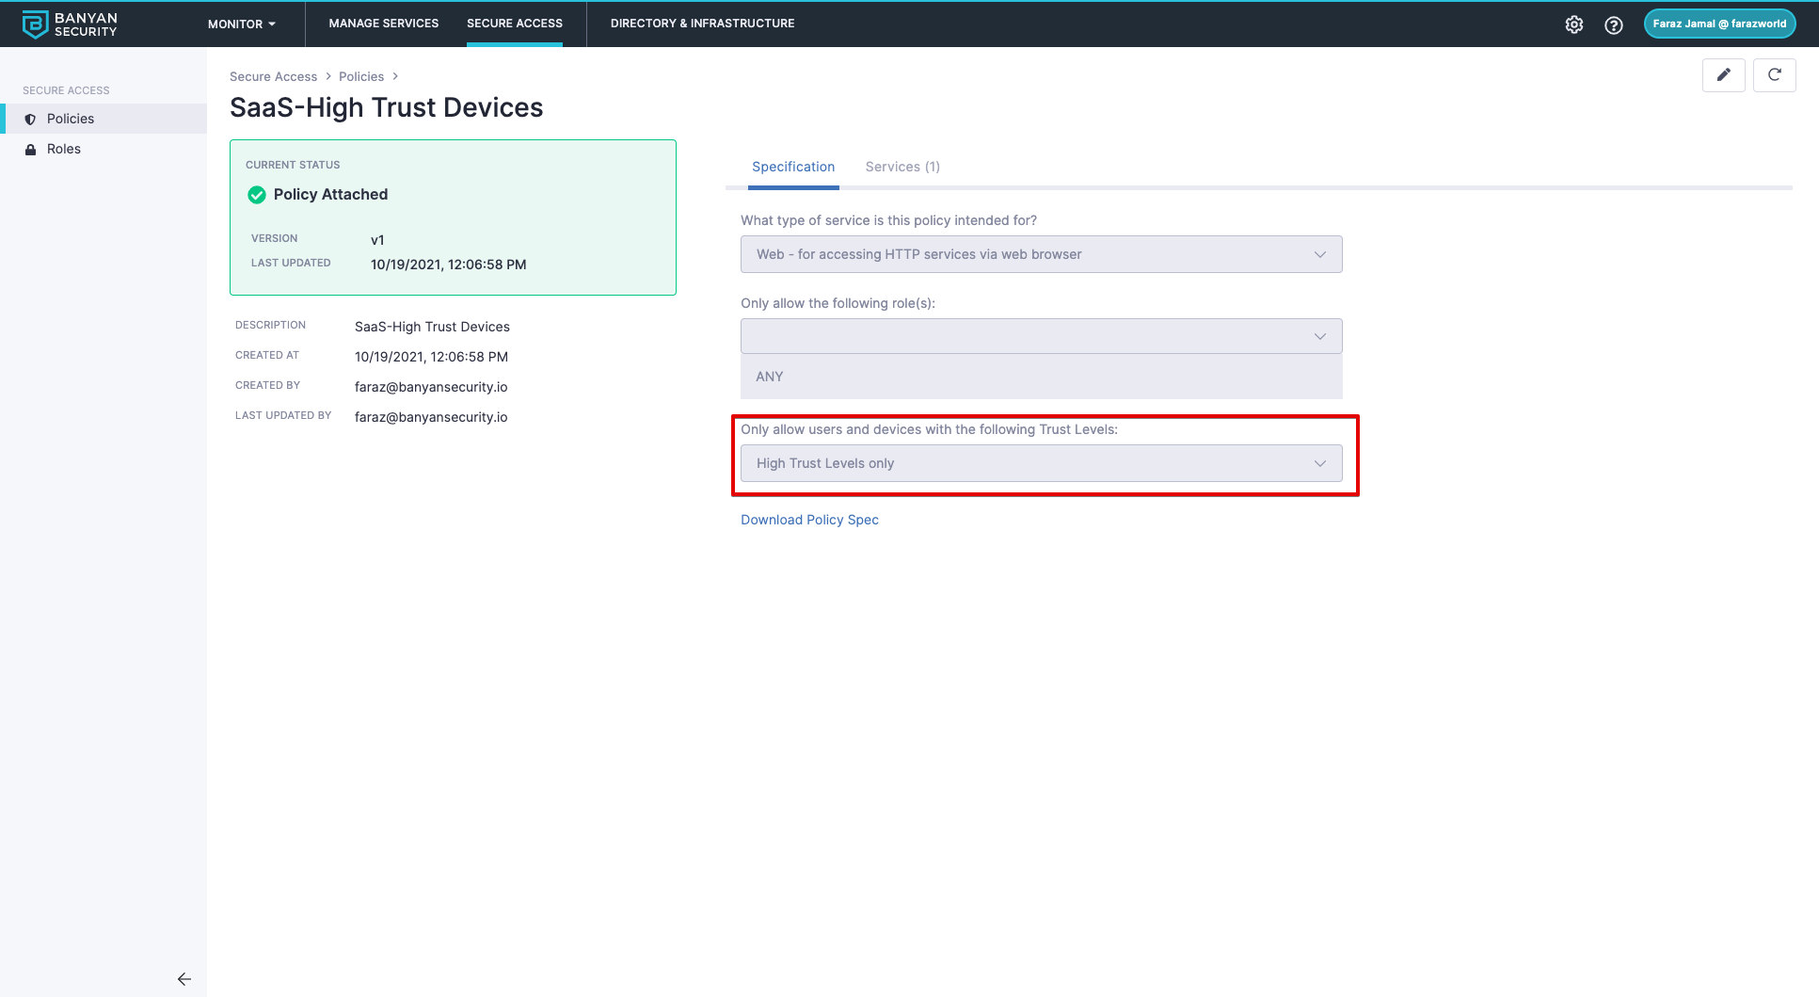Open the roles selection dropdown
The width and height of the screenshot is (1819, 997).
[1041, 336]
